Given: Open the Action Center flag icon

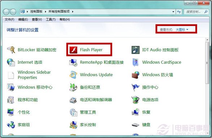Looking at the screenshot, I should coord(135,87).
